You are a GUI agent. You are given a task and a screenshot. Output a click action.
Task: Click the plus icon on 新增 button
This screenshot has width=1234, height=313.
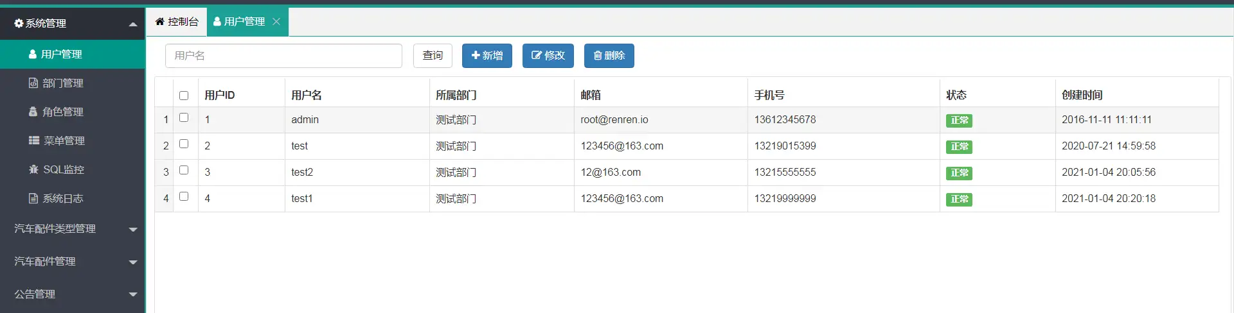(476, 55)
